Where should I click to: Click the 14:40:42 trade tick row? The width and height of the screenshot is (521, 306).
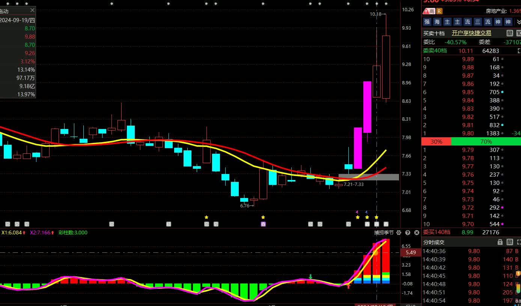pos(471,268)
